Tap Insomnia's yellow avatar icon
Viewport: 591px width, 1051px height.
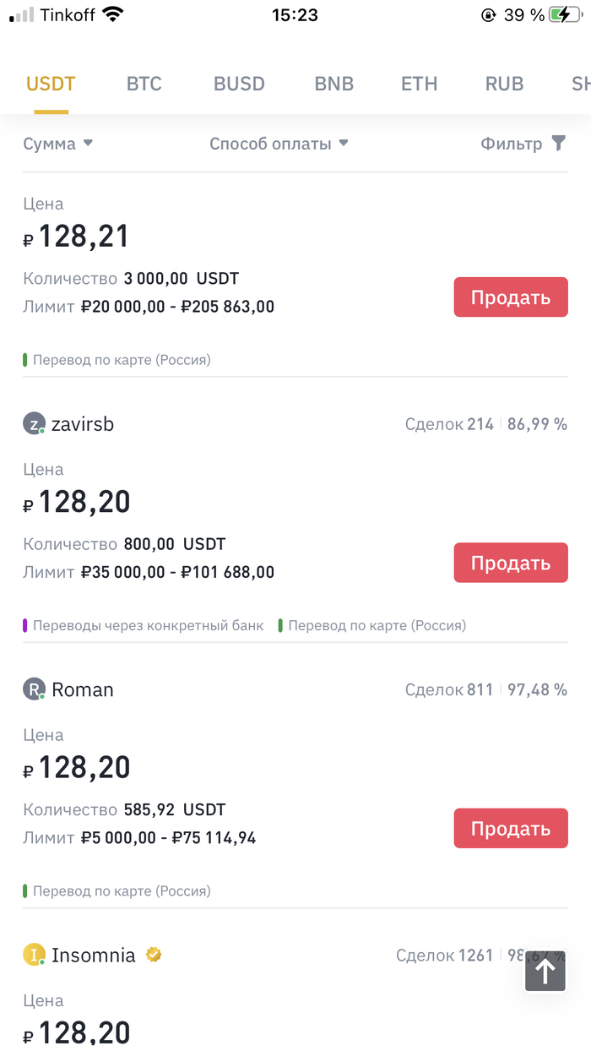point(33,956)
